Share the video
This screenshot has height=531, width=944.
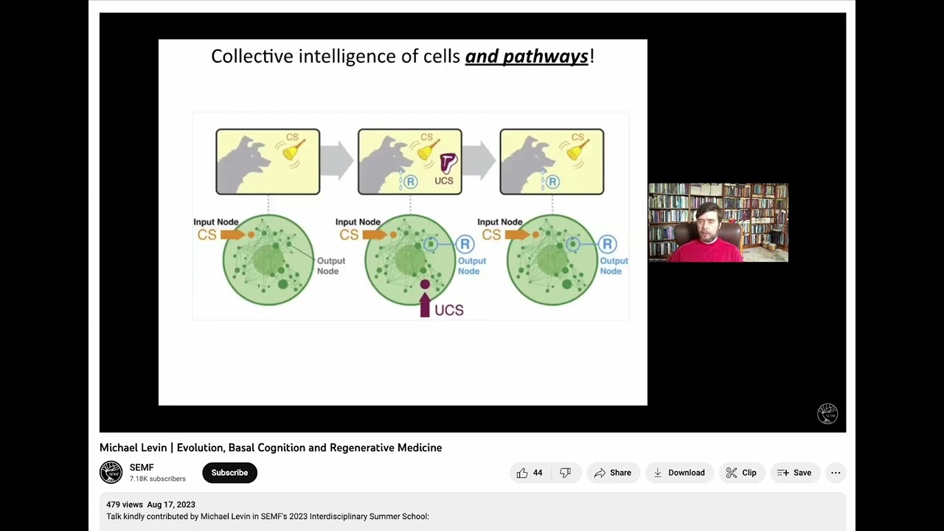pos(613,473)
